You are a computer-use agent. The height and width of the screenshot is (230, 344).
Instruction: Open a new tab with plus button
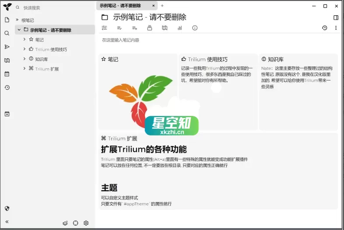click(162, 6)
